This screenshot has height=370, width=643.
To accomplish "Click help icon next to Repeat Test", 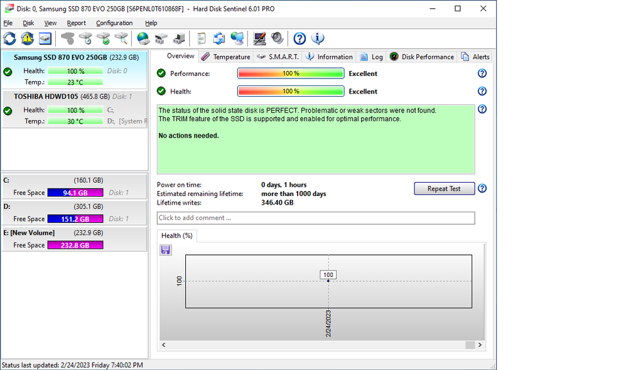I will point(482,188).
